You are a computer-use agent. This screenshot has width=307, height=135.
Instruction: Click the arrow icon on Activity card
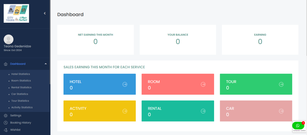coord(125,111)
